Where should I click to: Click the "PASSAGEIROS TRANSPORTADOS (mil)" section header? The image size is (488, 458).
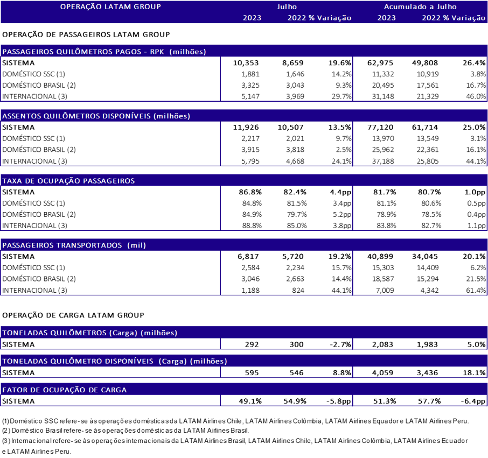click(x=74, y=245)
